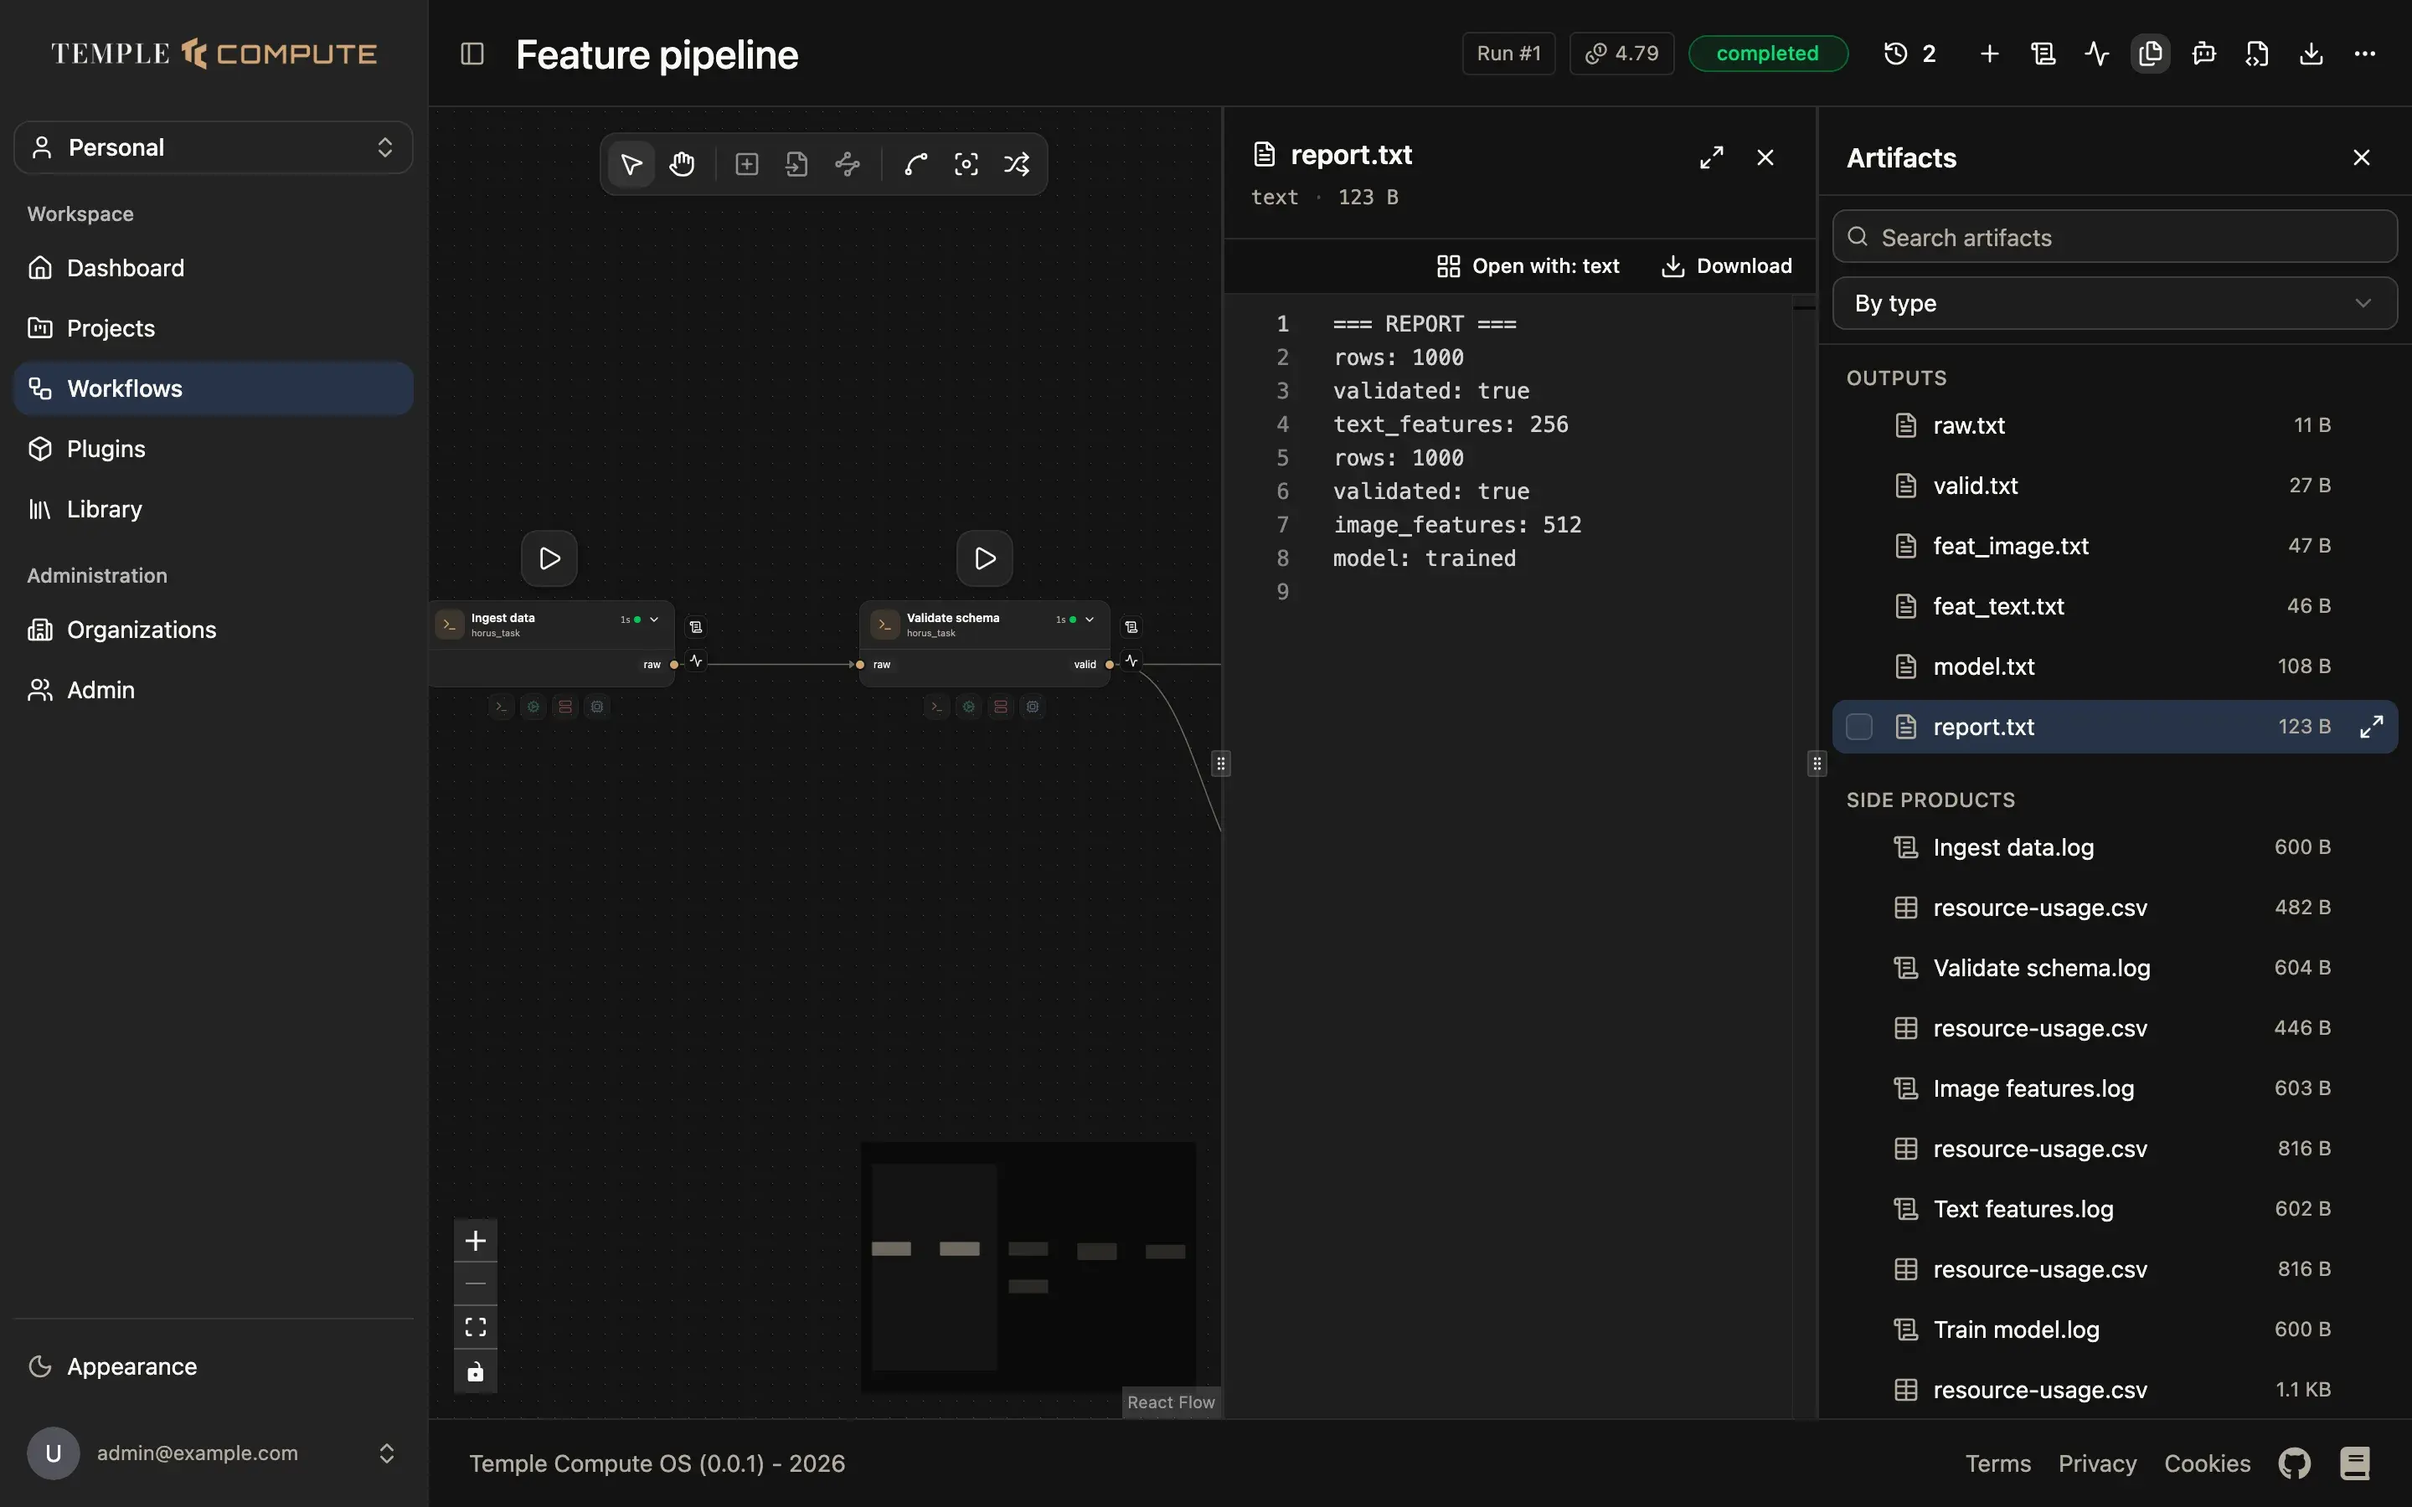Toggle the canvas lock interactivity button
This screenshot has height=1507, width=2412.
click(476, 1372)
